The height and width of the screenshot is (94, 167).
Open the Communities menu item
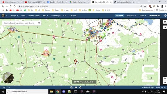point(34,16)
